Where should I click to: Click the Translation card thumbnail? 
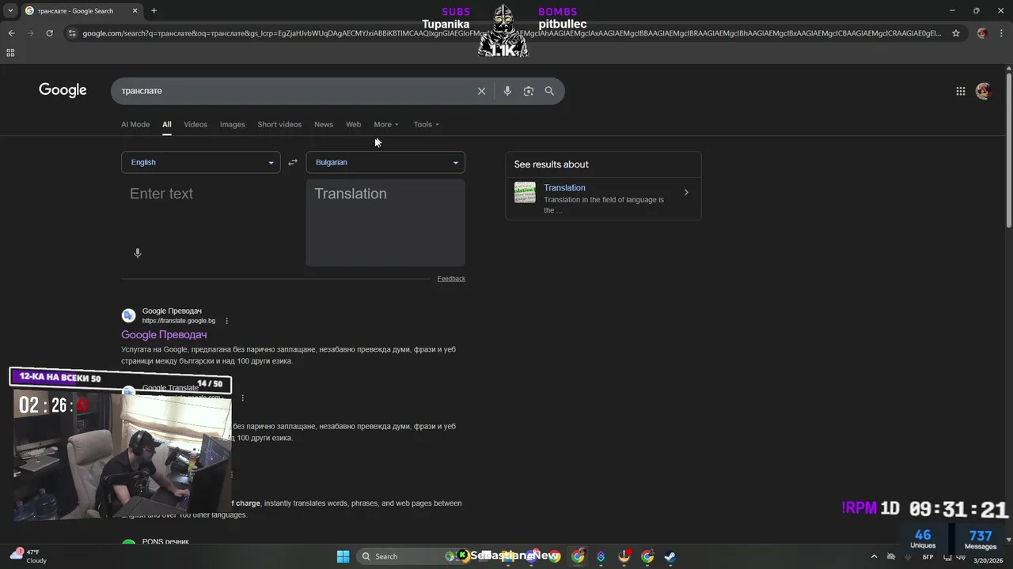pyautogui.click(x=525, y=192)
